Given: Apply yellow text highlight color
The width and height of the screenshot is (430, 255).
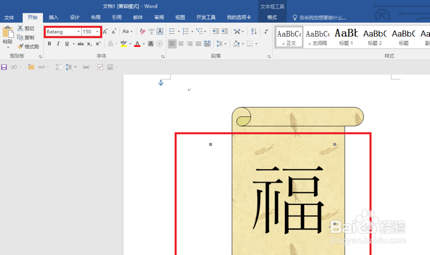Looking at the screenshot, I should pyautogui.click(x=124, y=44).
